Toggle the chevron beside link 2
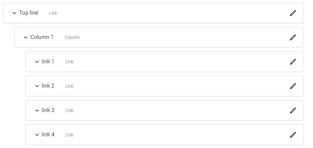The image size is (313, 148). pos(37,86)
